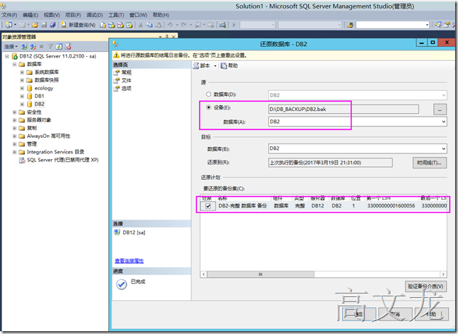Select the 数据库快照 folder in tree
This screenshot has width=458, height=334.
(47, 80)
